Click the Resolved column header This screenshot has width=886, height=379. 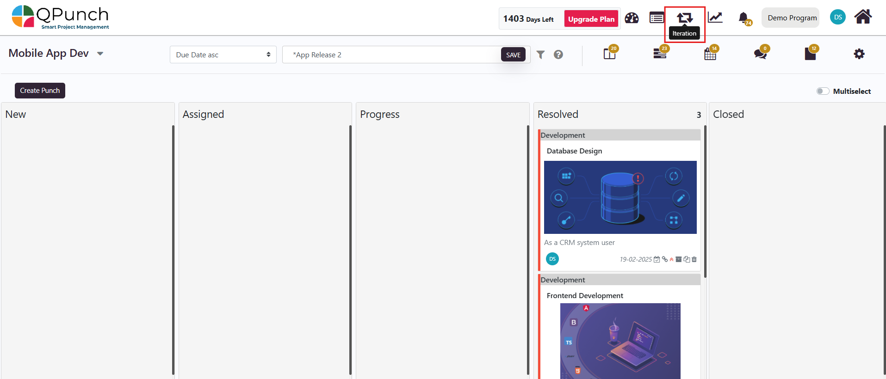coord(558,114)
